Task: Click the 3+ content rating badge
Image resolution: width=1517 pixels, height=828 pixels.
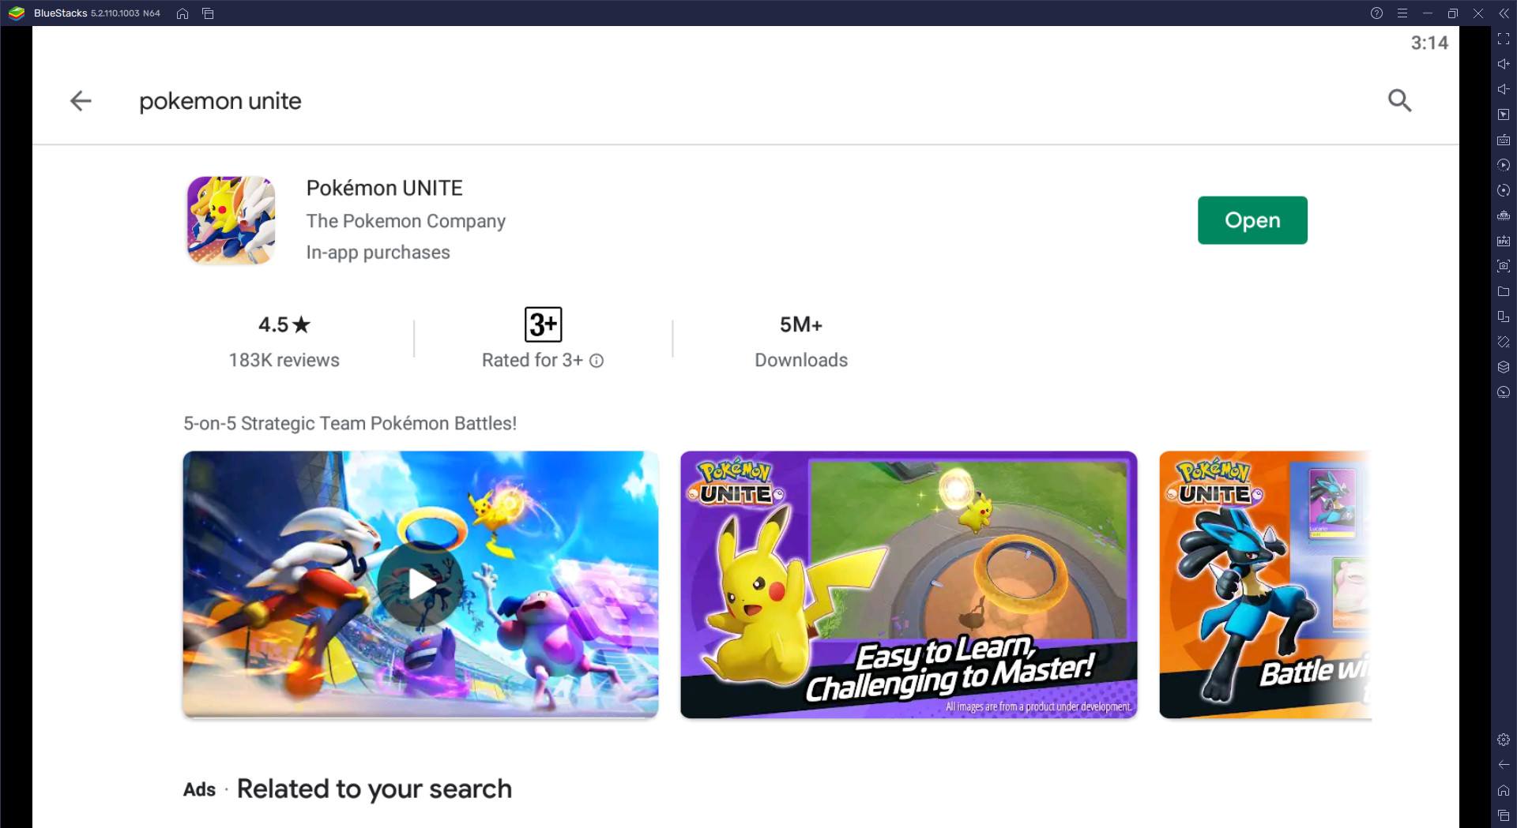Action: (543, 324)
